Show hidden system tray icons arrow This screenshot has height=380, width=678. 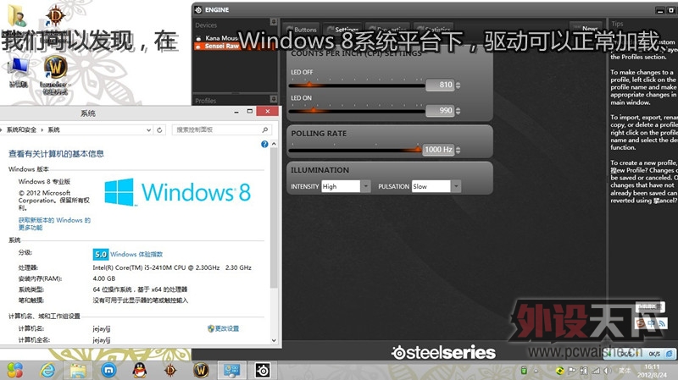tap(536, 371)
